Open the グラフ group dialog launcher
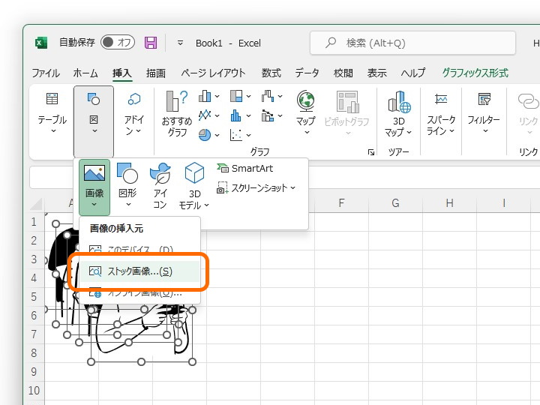The height and width of the screenshot is (405, 540). coord(371,151)
